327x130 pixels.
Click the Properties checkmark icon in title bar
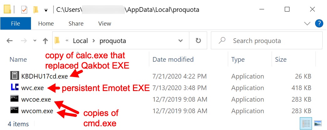[x=24, y=10]
